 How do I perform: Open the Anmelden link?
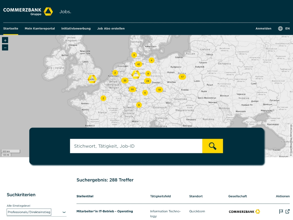(263, 28)
